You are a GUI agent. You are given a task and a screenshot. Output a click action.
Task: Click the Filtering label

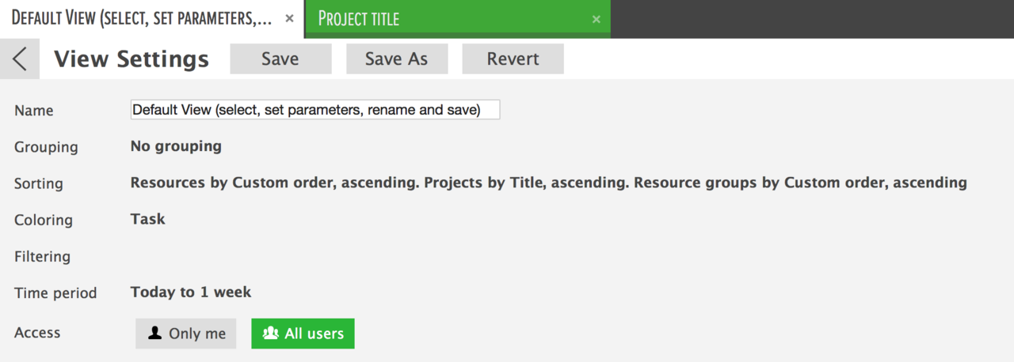pos(42,256)
